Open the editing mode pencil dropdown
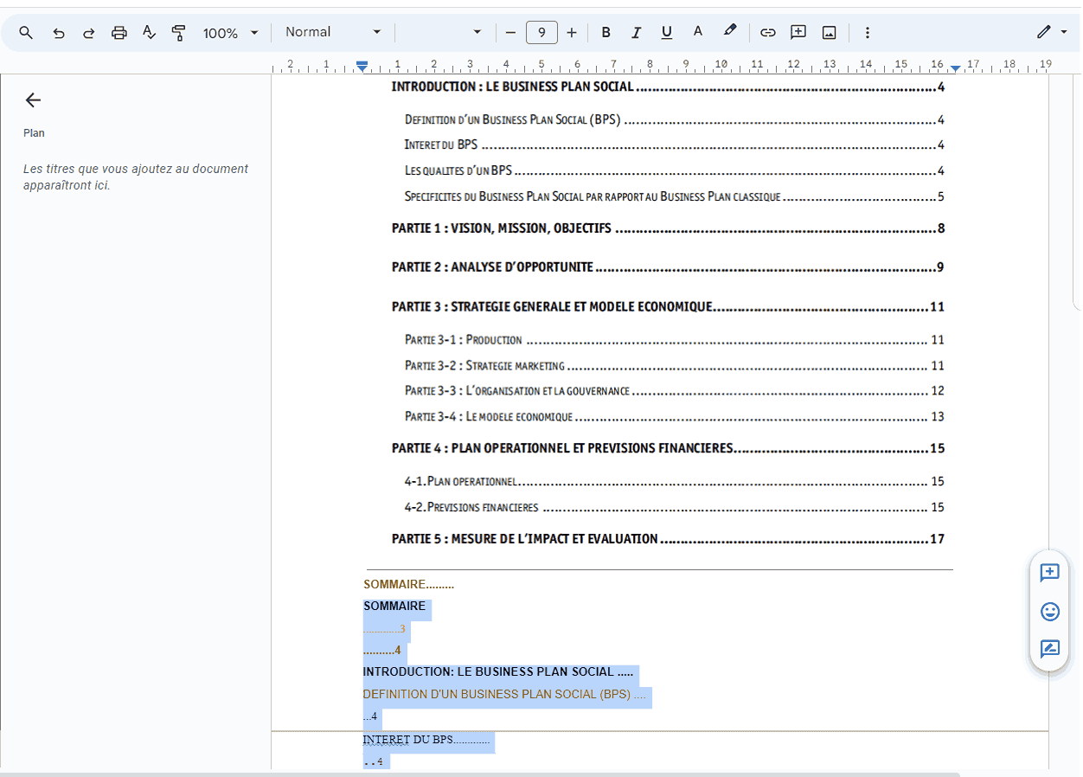The width and height of the screenshot is (1083, 777). (x=1053, y=33)
